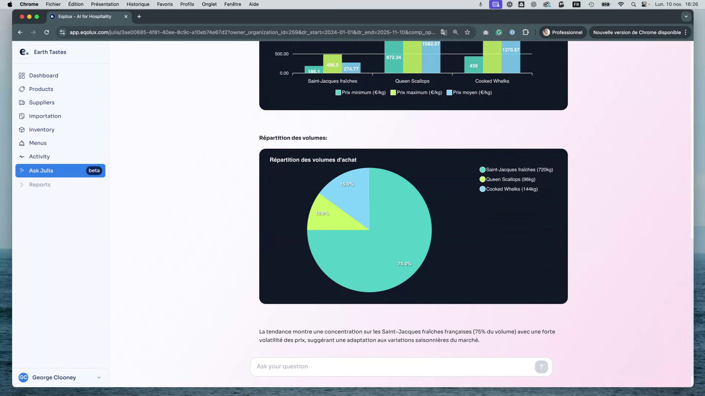Open Dashboard via its grid icon
The width and height of the screenshot is (705, 396).
(22, 76)
